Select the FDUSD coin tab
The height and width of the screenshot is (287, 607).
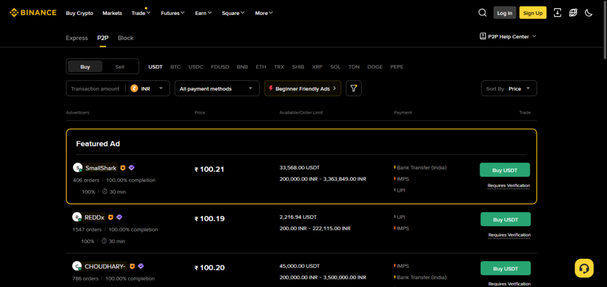[221, 67]
